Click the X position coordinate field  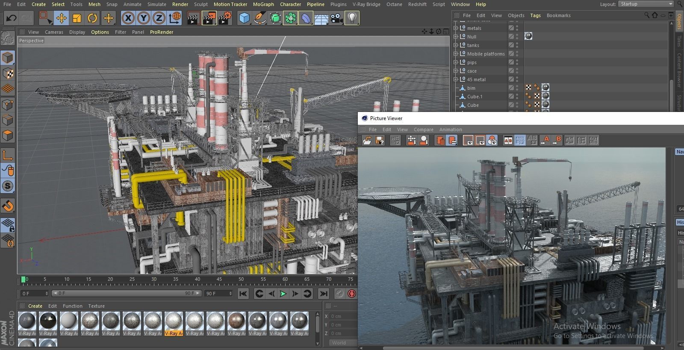343,316
